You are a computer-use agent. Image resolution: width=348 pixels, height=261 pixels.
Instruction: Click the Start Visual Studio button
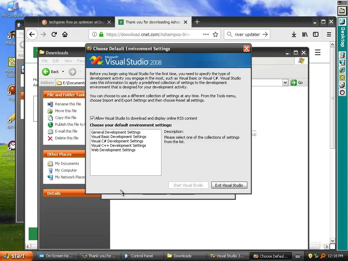188,185
